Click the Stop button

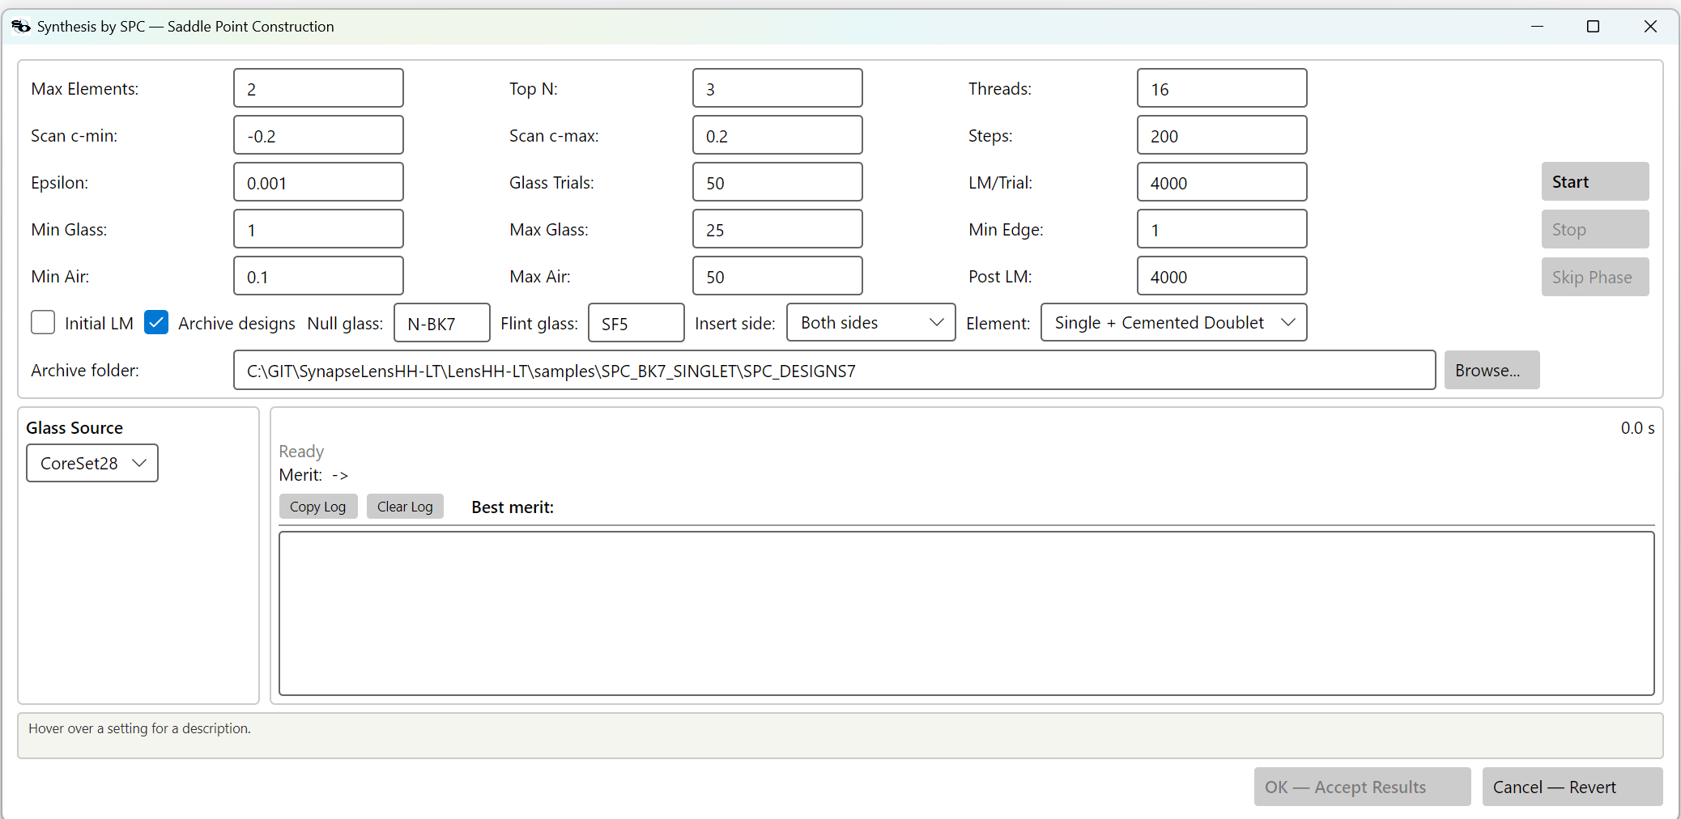click(1595, 230)
